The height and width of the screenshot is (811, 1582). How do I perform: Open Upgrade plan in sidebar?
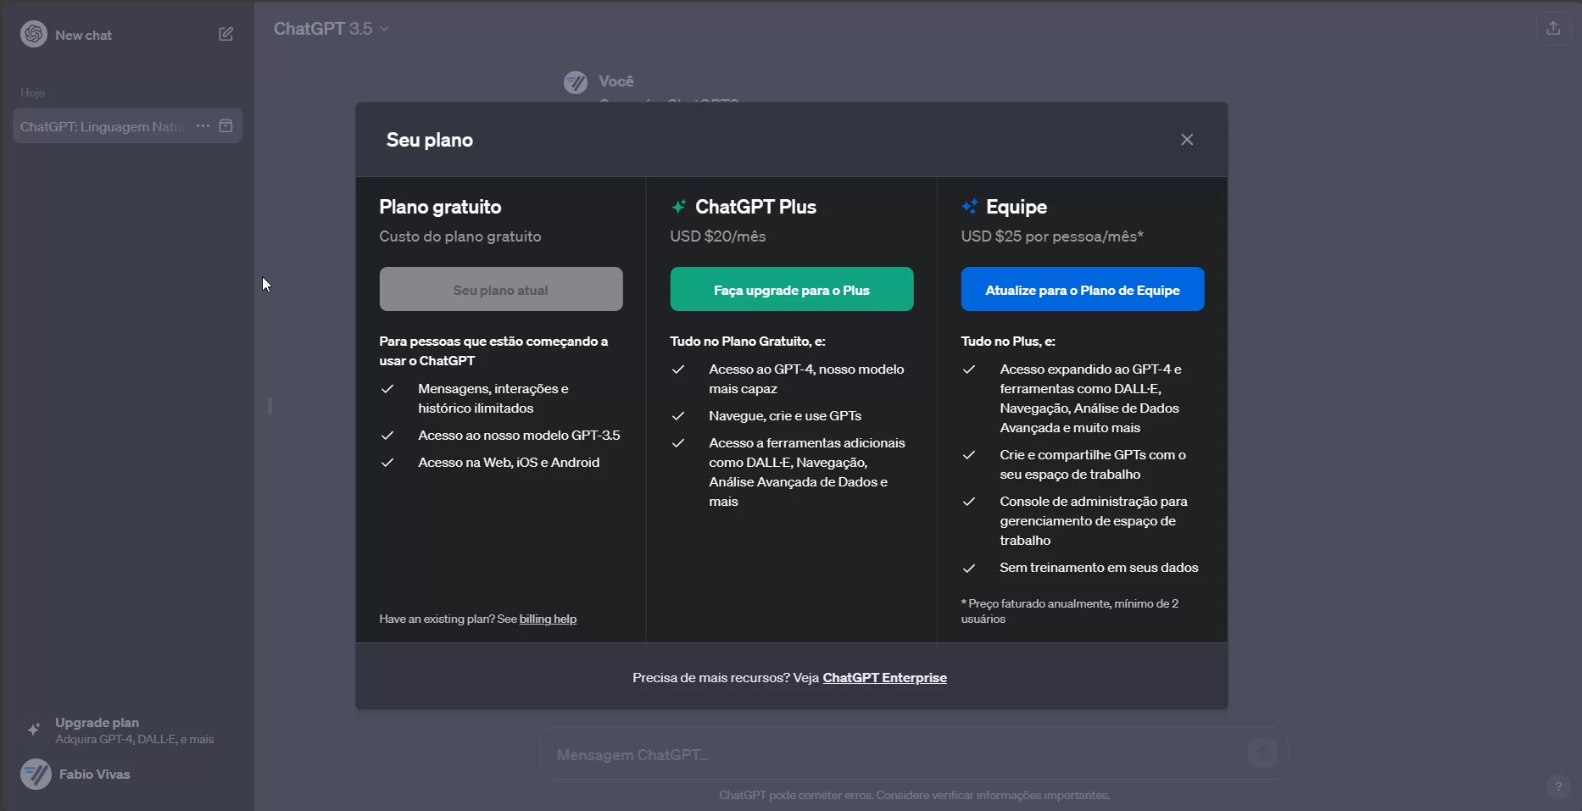pyautogui.click(x=127, y=730)
